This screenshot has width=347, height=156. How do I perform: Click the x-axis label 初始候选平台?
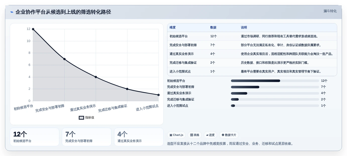pyautogui.click(x=23, y=107)
